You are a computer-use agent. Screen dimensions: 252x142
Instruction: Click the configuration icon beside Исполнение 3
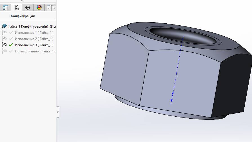(x=4, y=45)
